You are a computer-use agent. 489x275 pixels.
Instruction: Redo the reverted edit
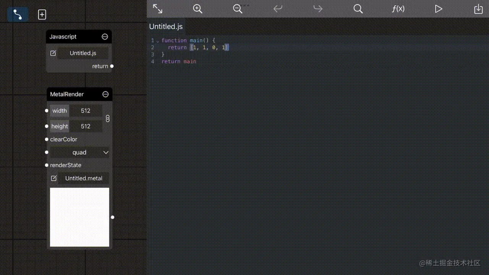tap(317, 8)
